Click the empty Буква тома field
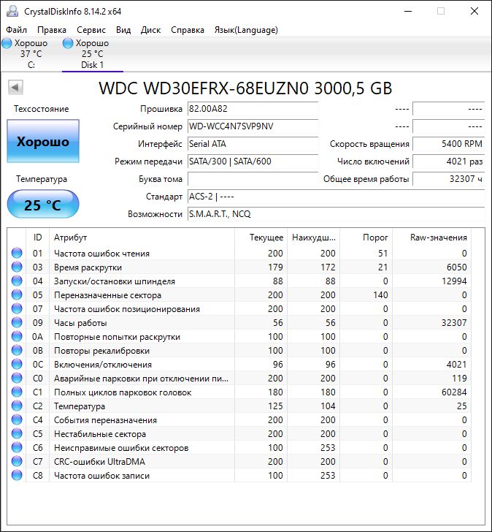 pos(253,179)
